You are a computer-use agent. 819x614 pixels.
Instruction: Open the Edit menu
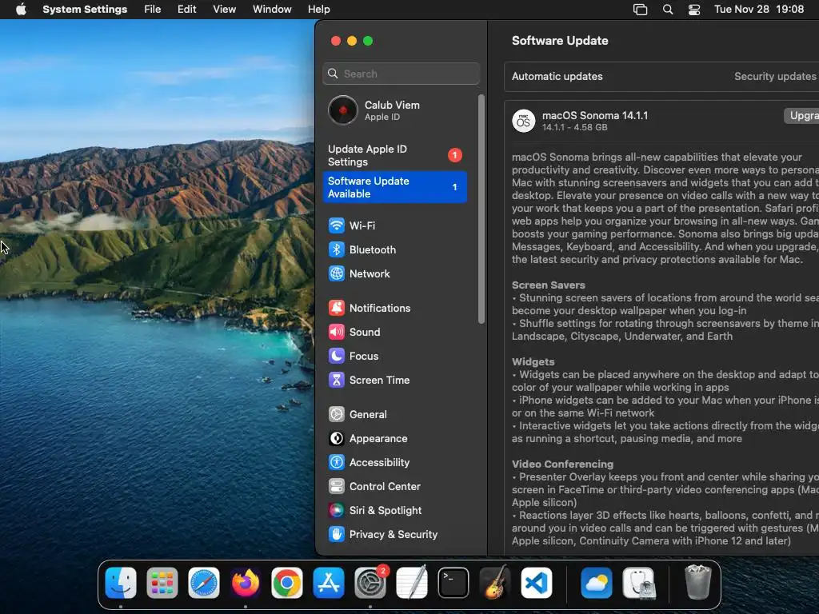click(x=186, y=10)
